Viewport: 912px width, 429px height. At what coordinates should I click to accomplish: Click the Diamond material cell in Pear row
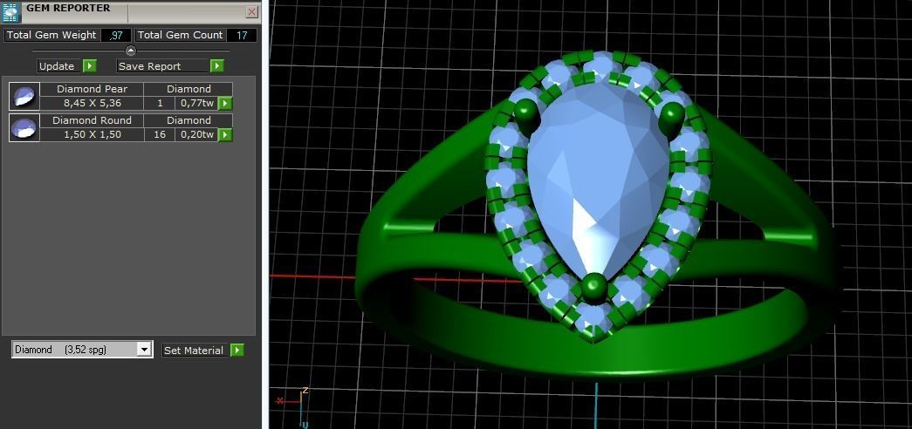189,89
